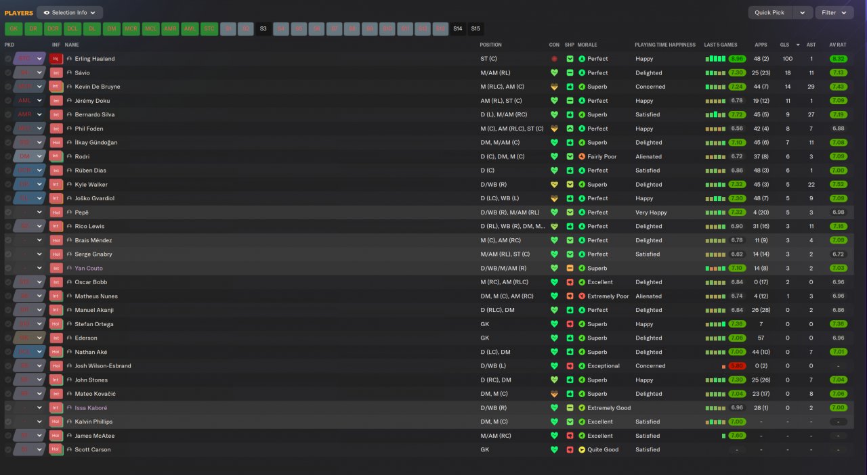Click the red condition dot for Erling Haaland
This screenshot has width=867, height=475.
pyautogui.click(x=554, y=59)
